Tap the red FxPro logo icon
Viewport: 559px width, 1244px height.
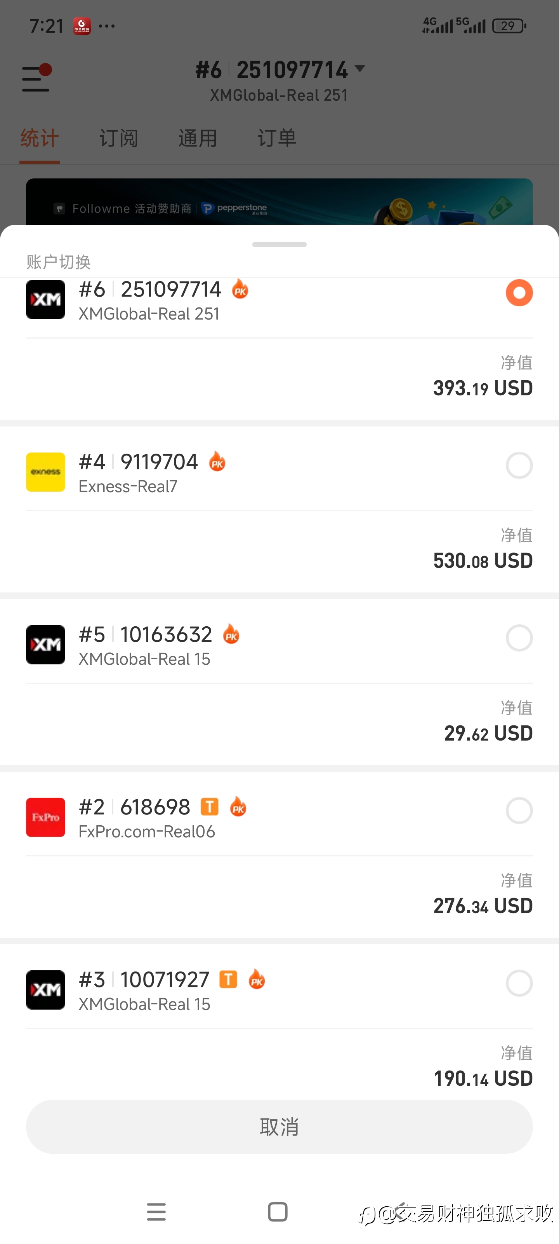(x=45, y=817)
